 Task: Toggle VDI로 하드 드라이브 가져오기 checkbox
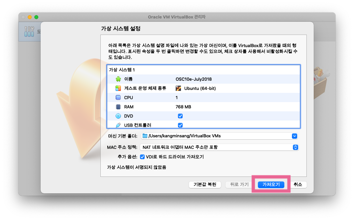tap(142, 157)
